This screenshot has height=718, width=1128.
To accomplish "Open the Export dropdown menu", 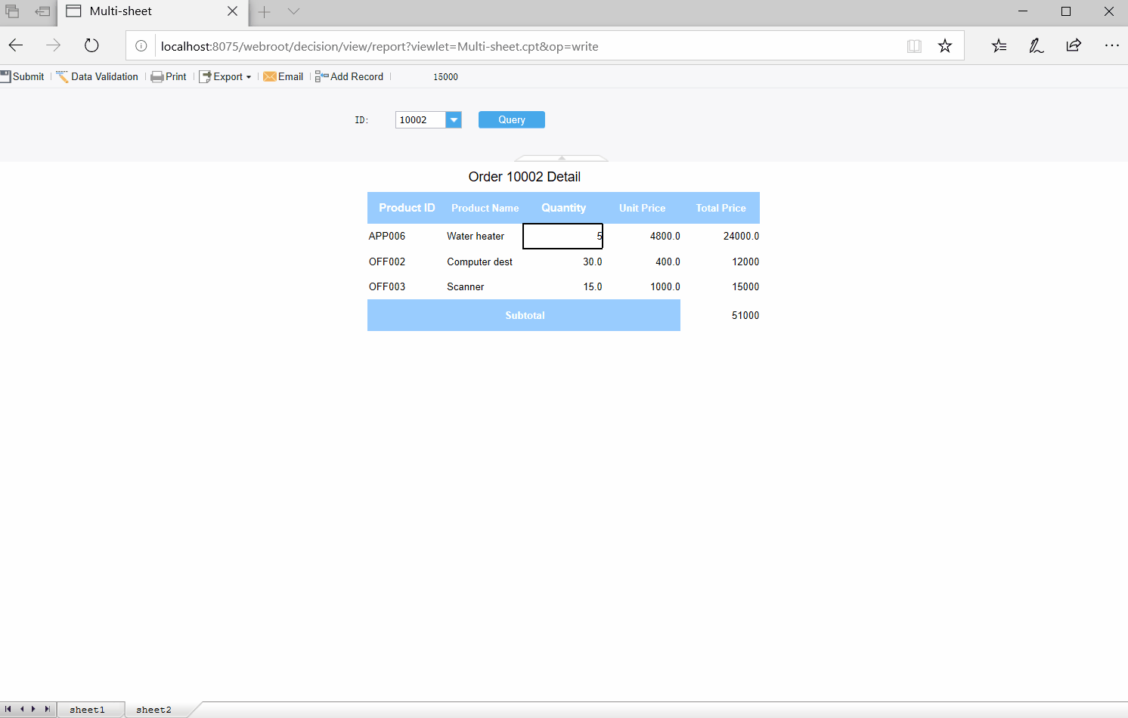I will coord(225,76).
